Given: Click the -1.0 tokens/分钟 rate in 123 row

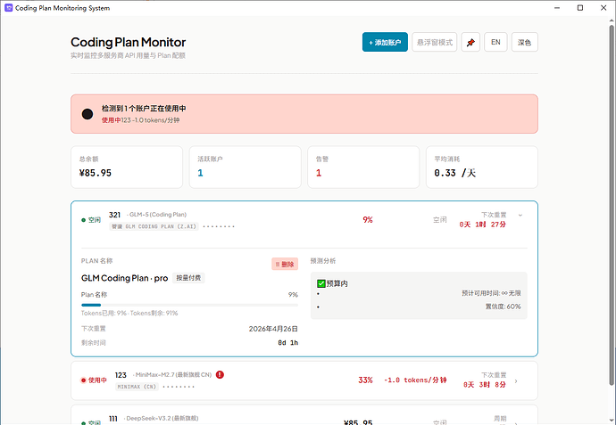Looking at the screenshot, I should [x=415, y=380].
